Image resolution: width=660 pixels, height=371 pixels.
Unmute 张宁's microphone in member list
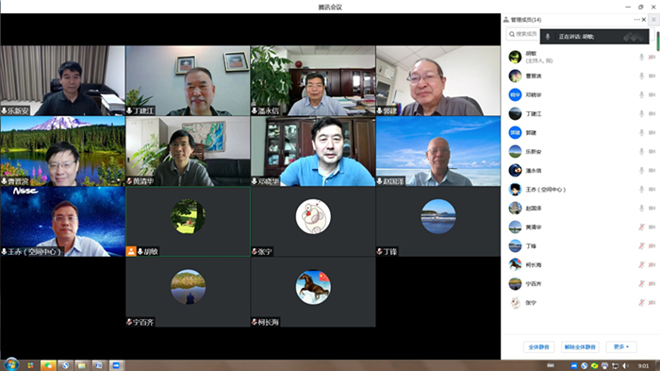pyautogui.click(x=641, y=303)
